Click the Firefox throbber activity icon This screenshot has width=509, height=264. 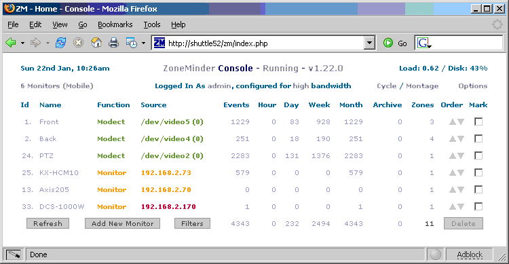tap(497, 24)
